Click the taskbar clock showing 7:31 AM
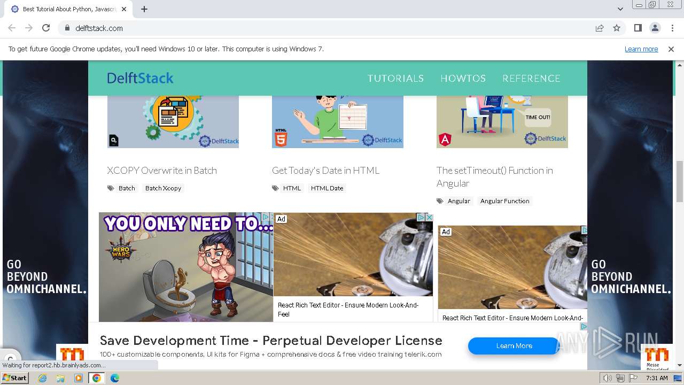Viewport: 684px width, 385px height. 657,378
